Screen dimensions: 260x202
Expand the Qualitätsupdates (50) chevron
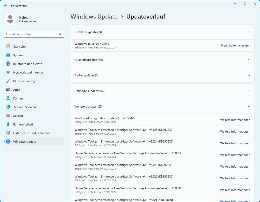coord(249,60)
